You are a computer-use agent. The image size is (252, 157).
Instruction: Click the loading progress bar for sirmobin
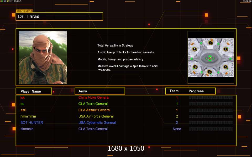(211, 129)
